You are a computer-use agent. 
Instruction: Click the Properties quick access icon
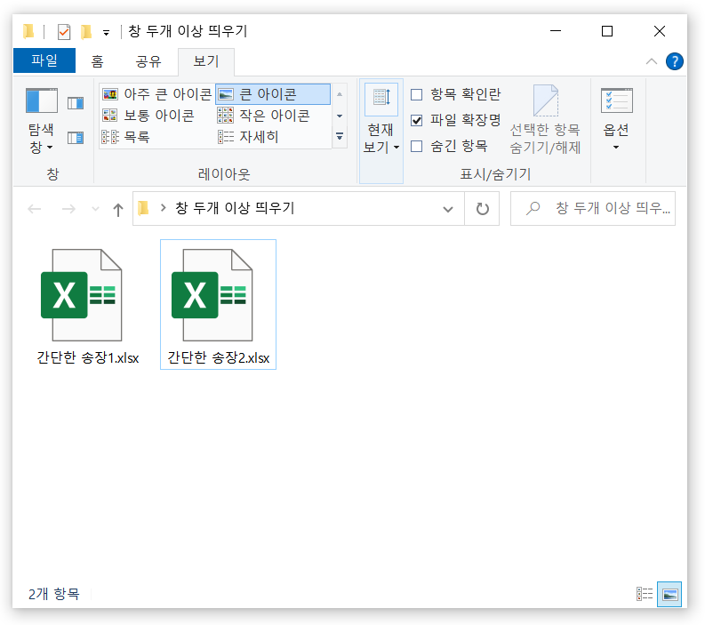(64, 32)
